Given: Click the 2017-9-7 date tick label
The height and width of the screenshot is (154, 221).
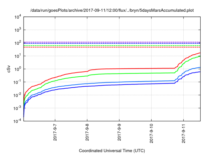Looking at the screenshot, I should coord(55,132).
